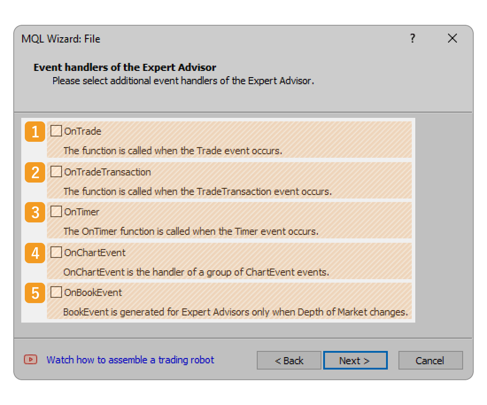487x405 pixels.
Task: Click the red video play icon
Action: 31,359
